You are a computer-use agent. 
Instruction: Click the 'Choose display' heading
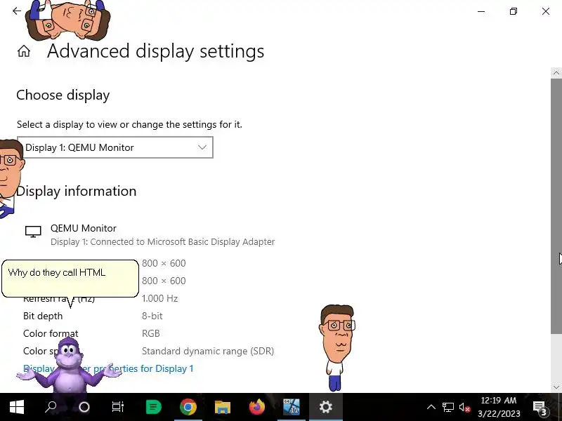(63, 95)
